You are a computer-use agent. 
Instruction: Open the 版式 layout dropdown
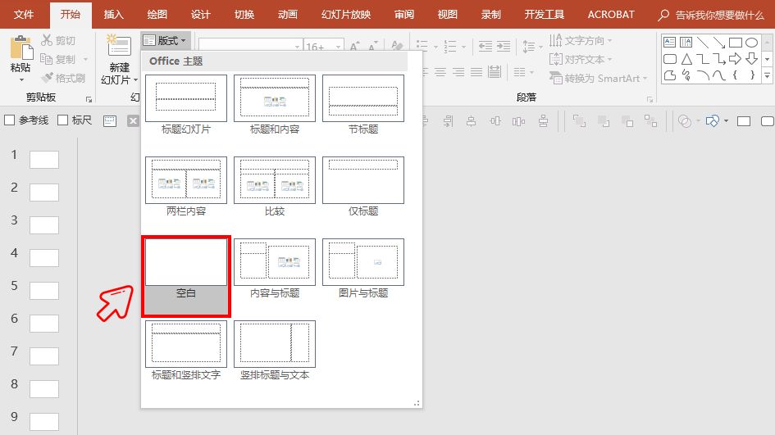click(165, 40)
